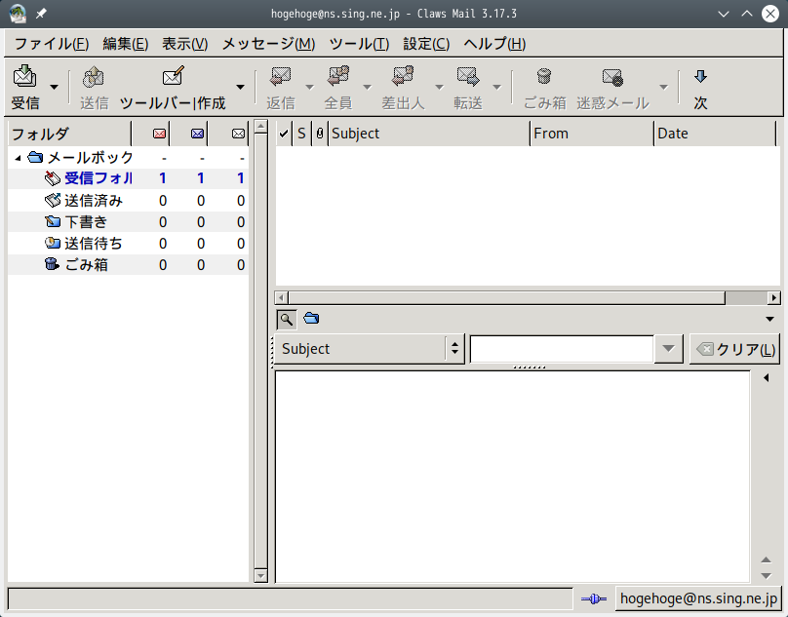
Task: Toggle quick search magnifier icon
Action: click(287, 319)
